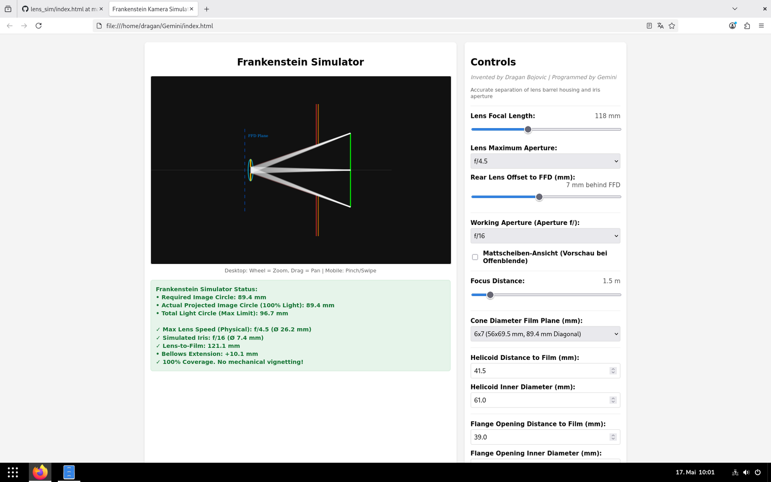This screenshot has height=482, width=771.
Task: Open the Working Aperture f/16 dropdown
Action: tap(545, 236)
